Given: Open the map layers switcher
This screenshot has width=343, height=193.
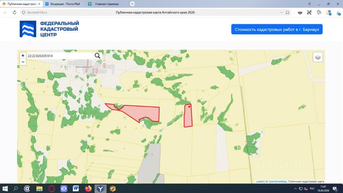Looking at the screenshot, I should pos(318,57).
